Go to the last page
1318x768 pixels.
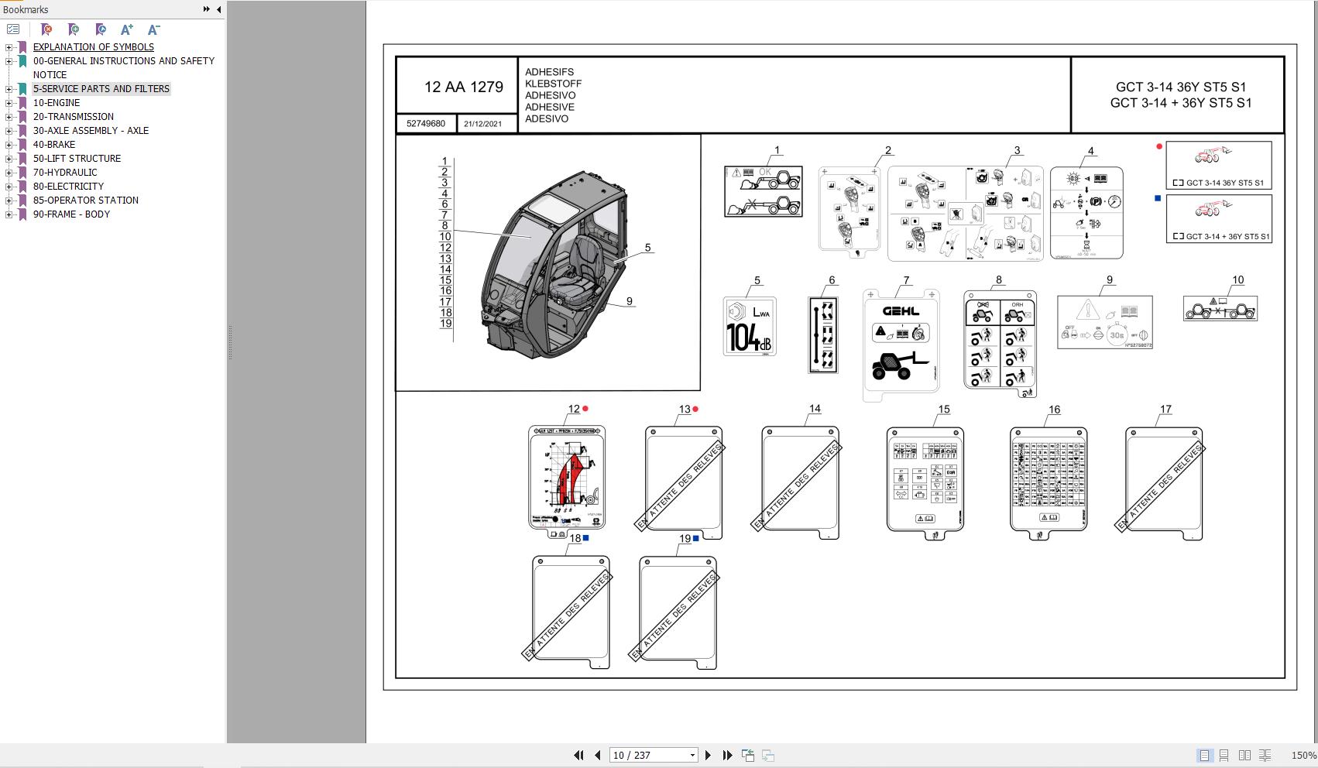(727, 755)
